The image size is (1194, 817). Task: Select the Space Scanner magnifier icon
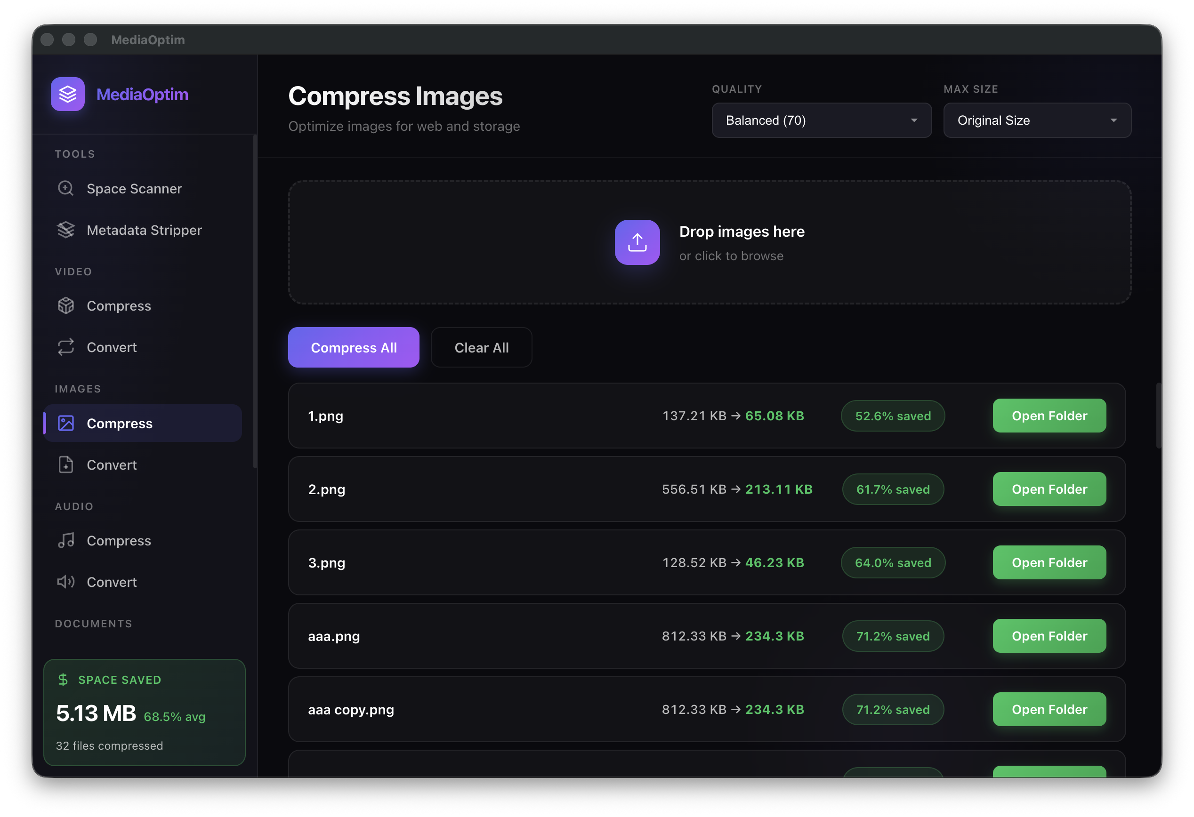click(66, 188)
